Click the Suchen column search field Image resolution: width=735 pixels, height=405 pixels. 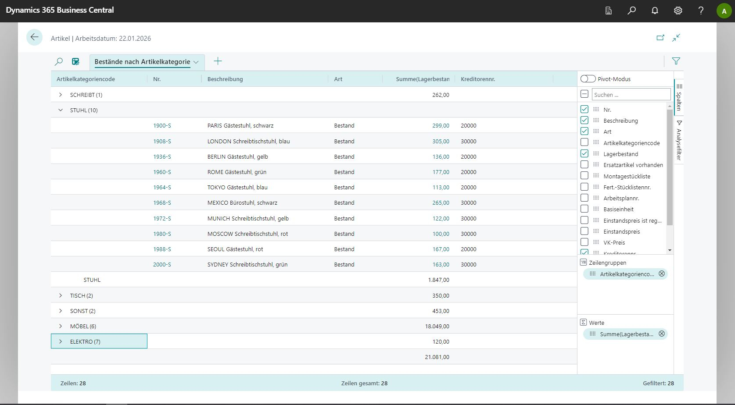631,95
